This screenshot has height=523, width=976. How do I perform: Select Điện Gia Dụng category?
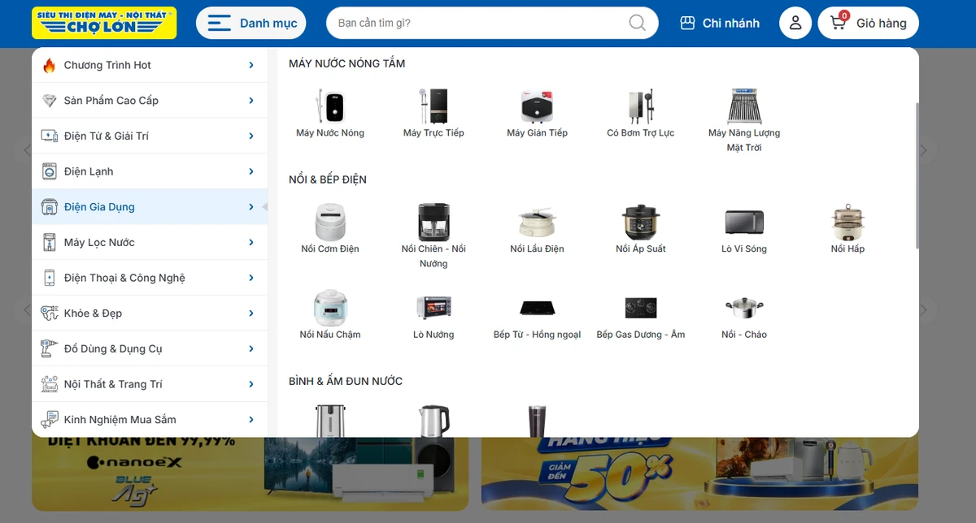pyautogui.click(x=150, y=207)
